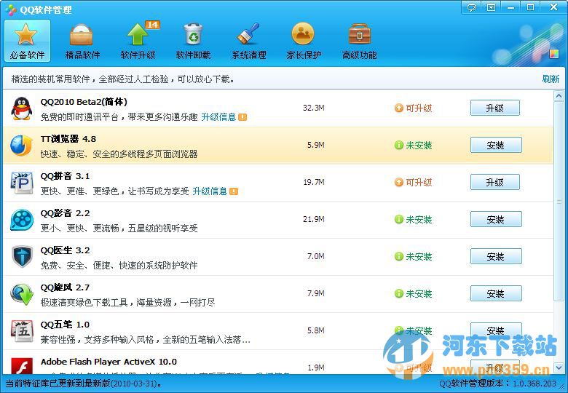568x393 pixels.
Task: Open 升级信息 link for QQ拼音
Action: tap(210, 191)
